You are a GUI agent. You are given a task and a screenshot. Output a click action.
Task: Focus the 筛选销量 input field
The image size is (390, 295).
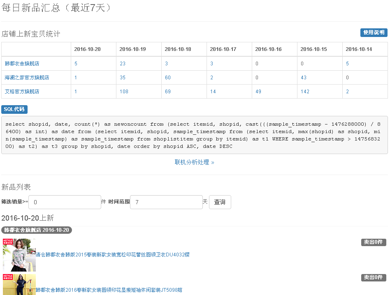pos(65,202)
